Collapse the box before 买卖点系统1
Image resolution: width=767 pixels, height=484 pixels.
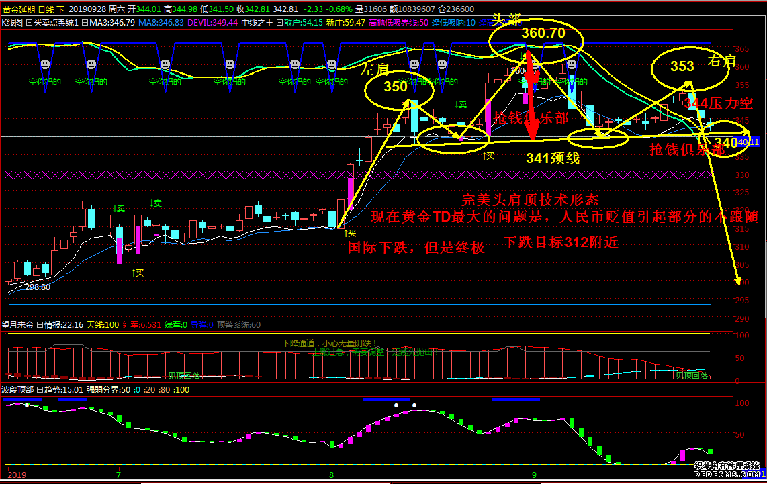(x=29, y=23)
